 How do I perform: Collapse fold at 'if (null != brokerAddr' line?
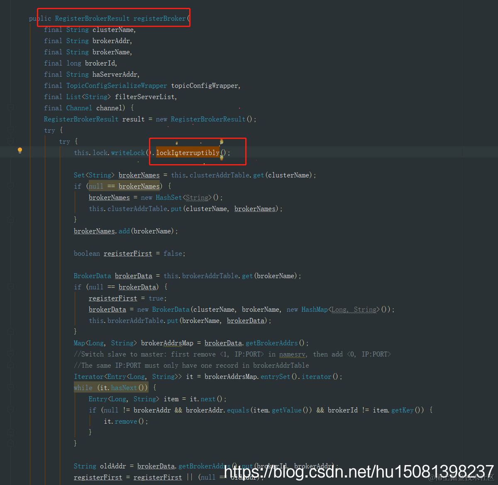11,410
